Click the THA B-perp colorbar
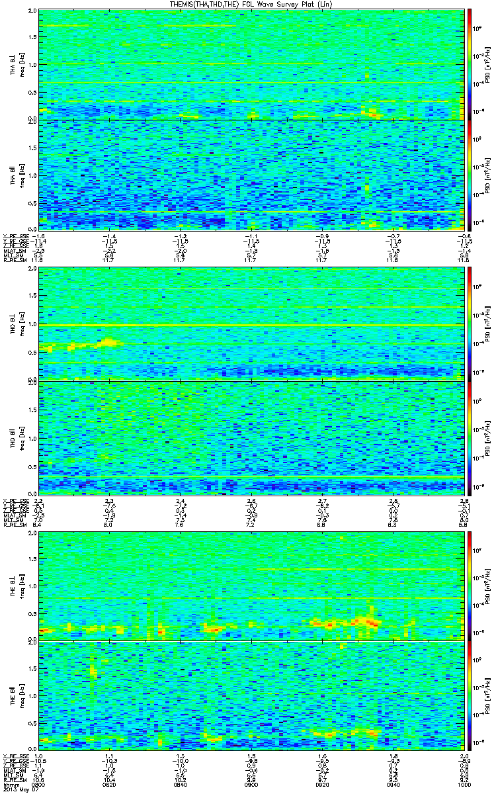 click(469, 64)
